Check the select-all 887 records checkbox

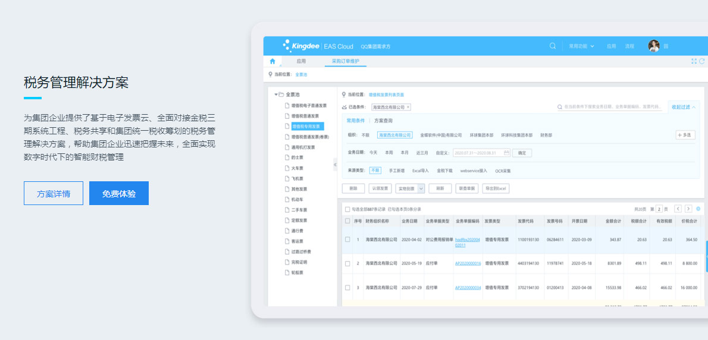tap(347, 209)
